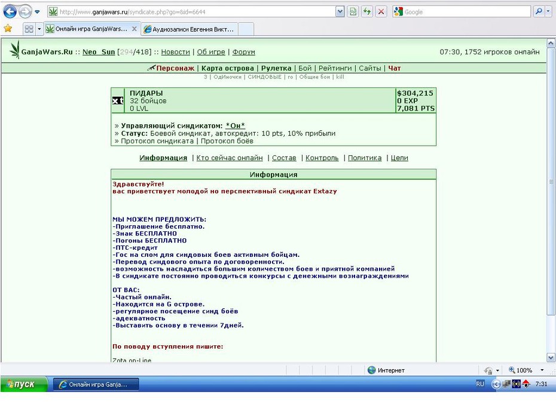
Task: Click the page scrollbar up arrow
Action: pyautogui.click(x=551, y=44)
